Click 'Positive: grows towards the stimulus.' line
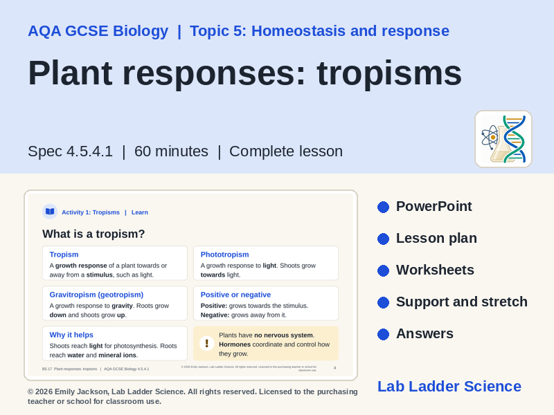 tap(254, 306)
